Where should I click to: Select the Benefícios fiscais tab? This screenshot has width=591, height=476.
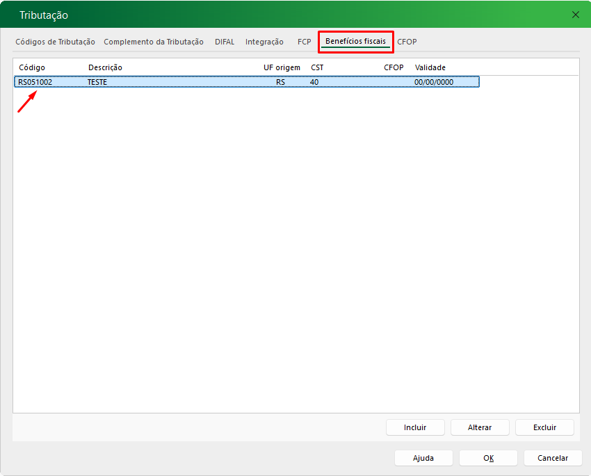[355, 42]
